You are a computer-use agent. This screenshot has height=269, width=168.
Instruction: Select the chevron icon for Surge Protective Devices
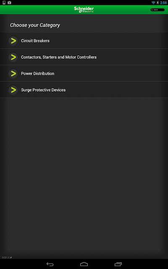pos(13,90)
